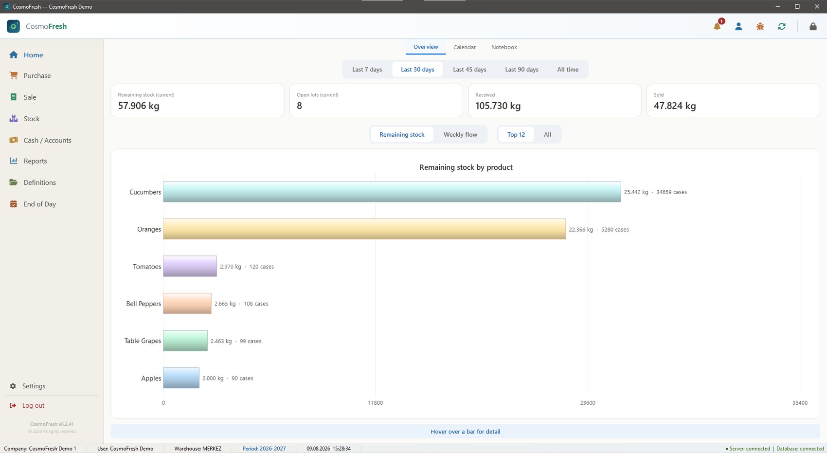Click the Stock boxes icon

click(14, 119)
